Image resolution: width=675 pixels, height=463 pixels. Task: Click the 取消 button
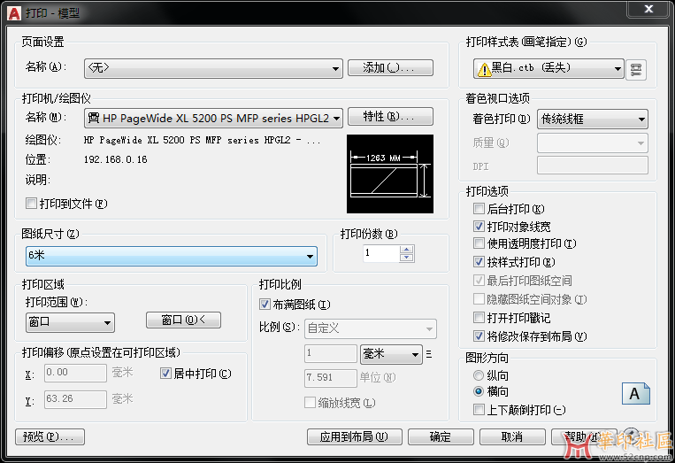(x=512, y=436)
